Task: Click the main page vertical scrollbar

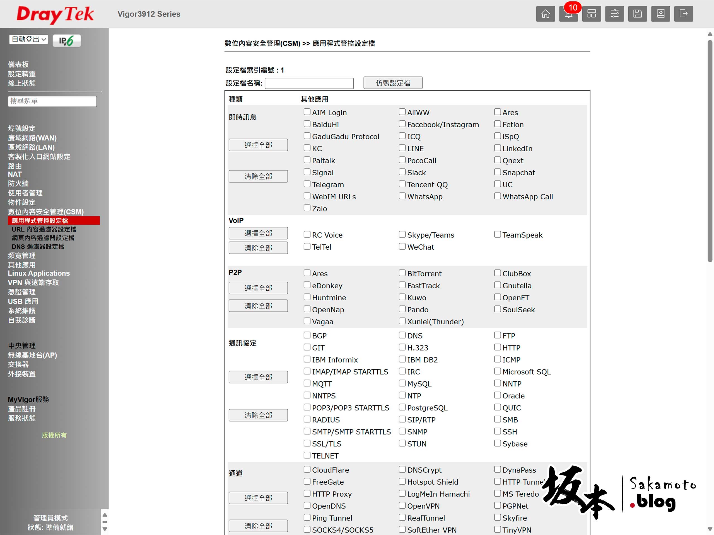Action: [x=710, y=151]
